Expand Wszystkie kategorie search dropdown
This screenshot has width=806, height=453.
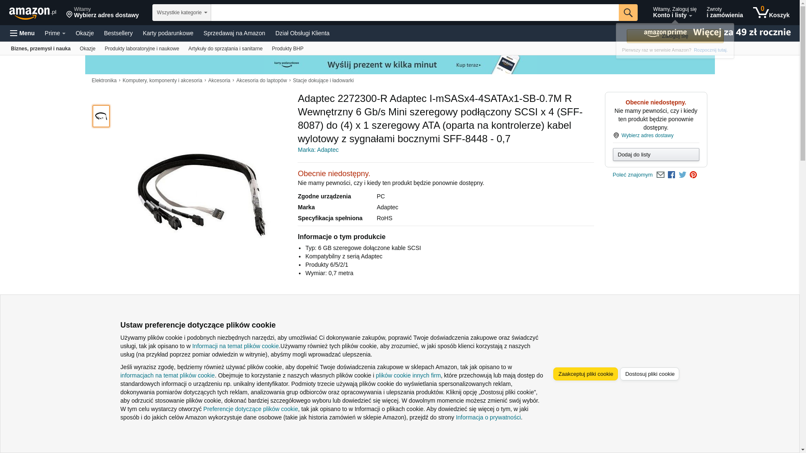182,13
